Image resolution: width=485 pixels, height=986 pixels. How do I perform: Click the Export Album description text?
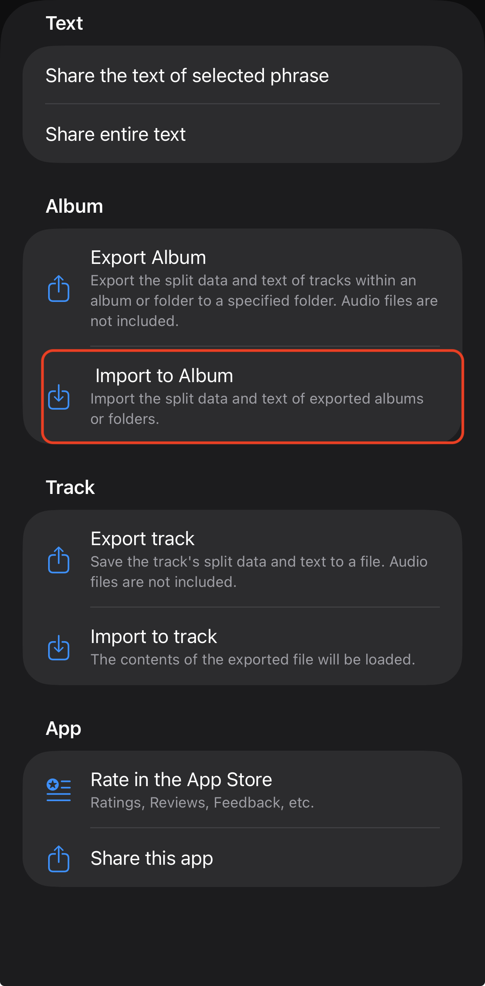point(264,301)
